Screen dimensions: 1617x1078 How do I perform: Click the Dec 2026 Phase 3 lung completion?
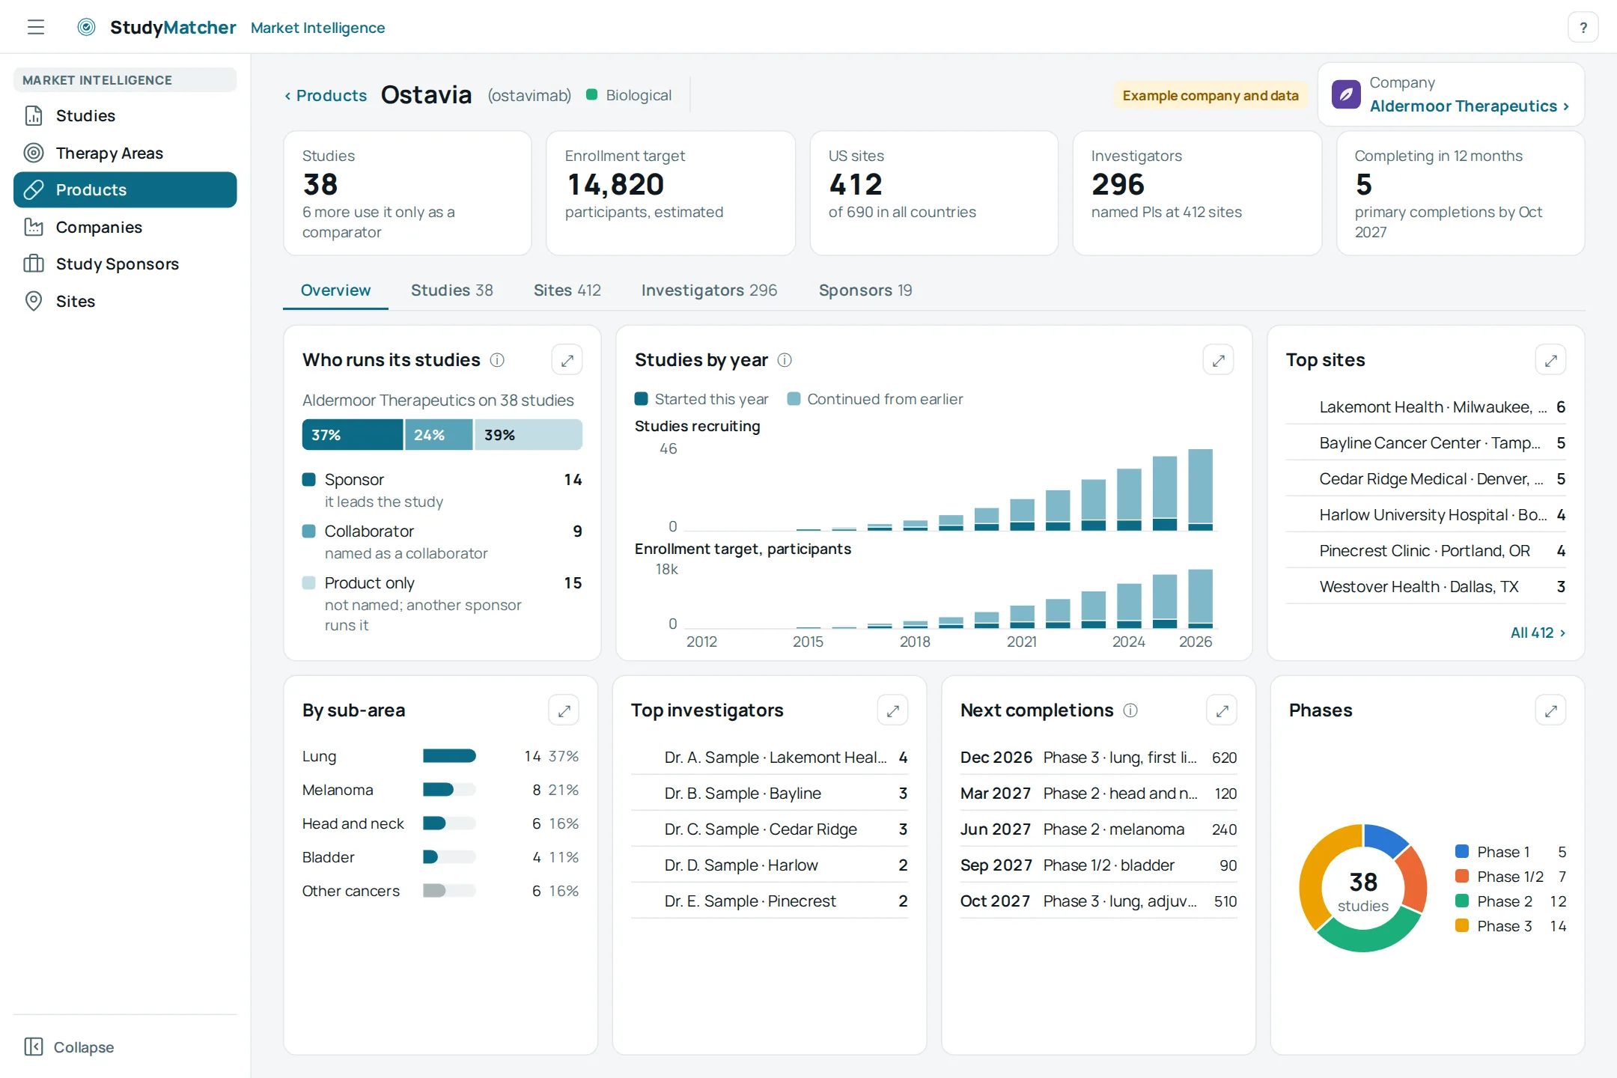[1098, 758]
